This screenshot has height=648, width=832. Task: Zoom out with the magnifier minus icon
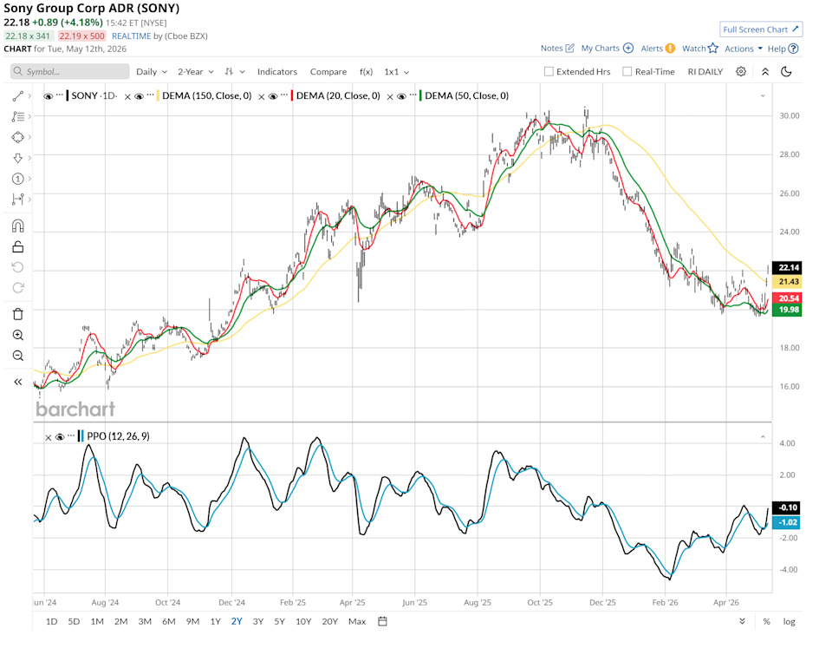pos(17,356)
